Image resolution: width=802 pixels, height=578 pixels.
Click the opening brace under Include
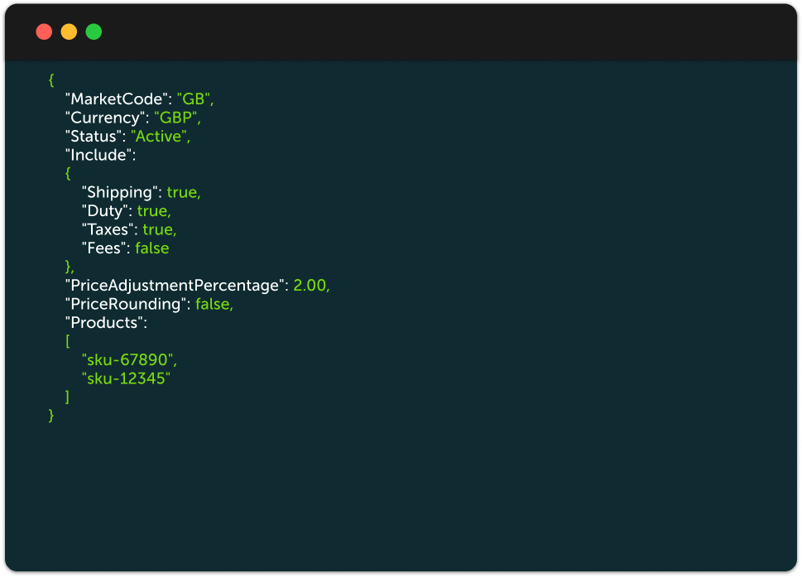(69, 173)
